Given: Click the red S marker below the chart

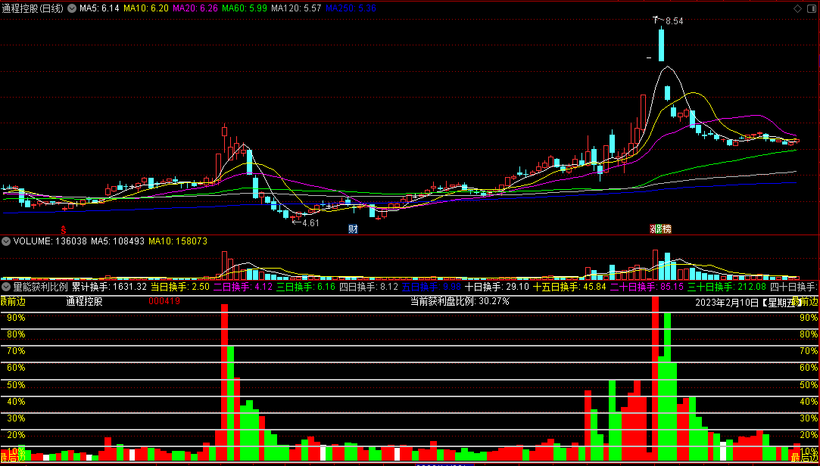Looking at the screenshot, I should click(x=64, y=229).
